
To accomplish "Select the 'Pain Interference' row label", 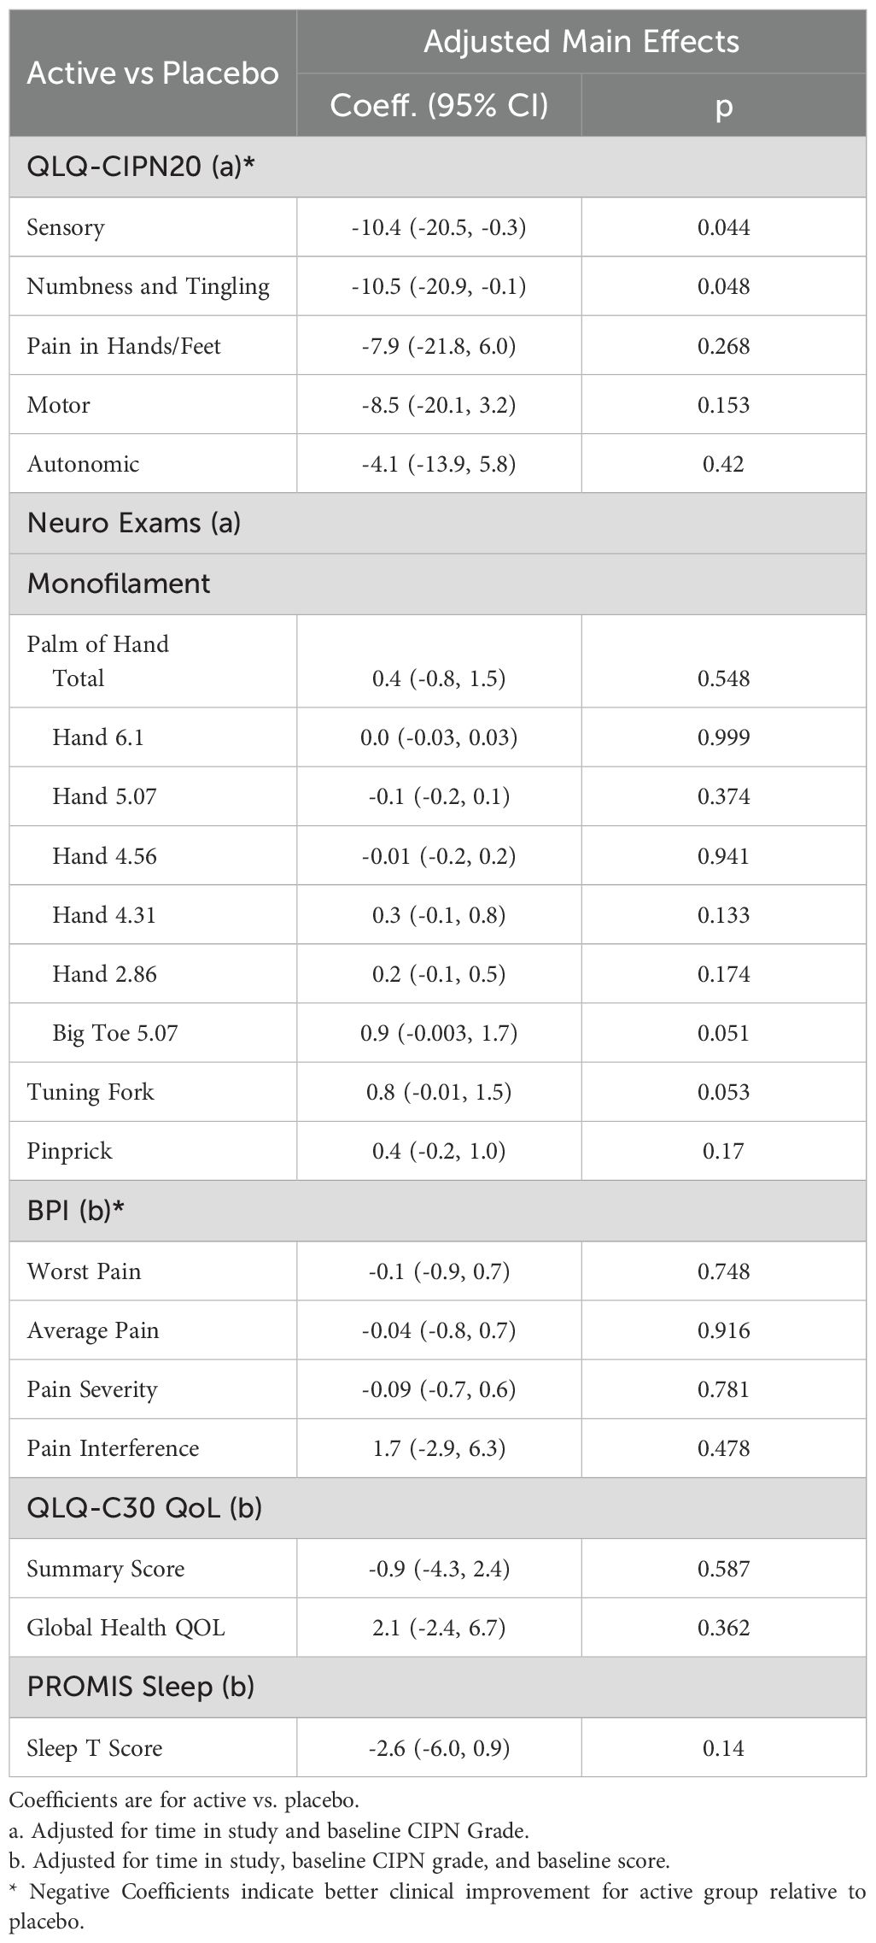I will [113, 1448].
